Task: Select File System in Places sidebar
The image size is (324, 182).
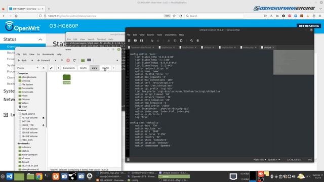Action: 27,84
